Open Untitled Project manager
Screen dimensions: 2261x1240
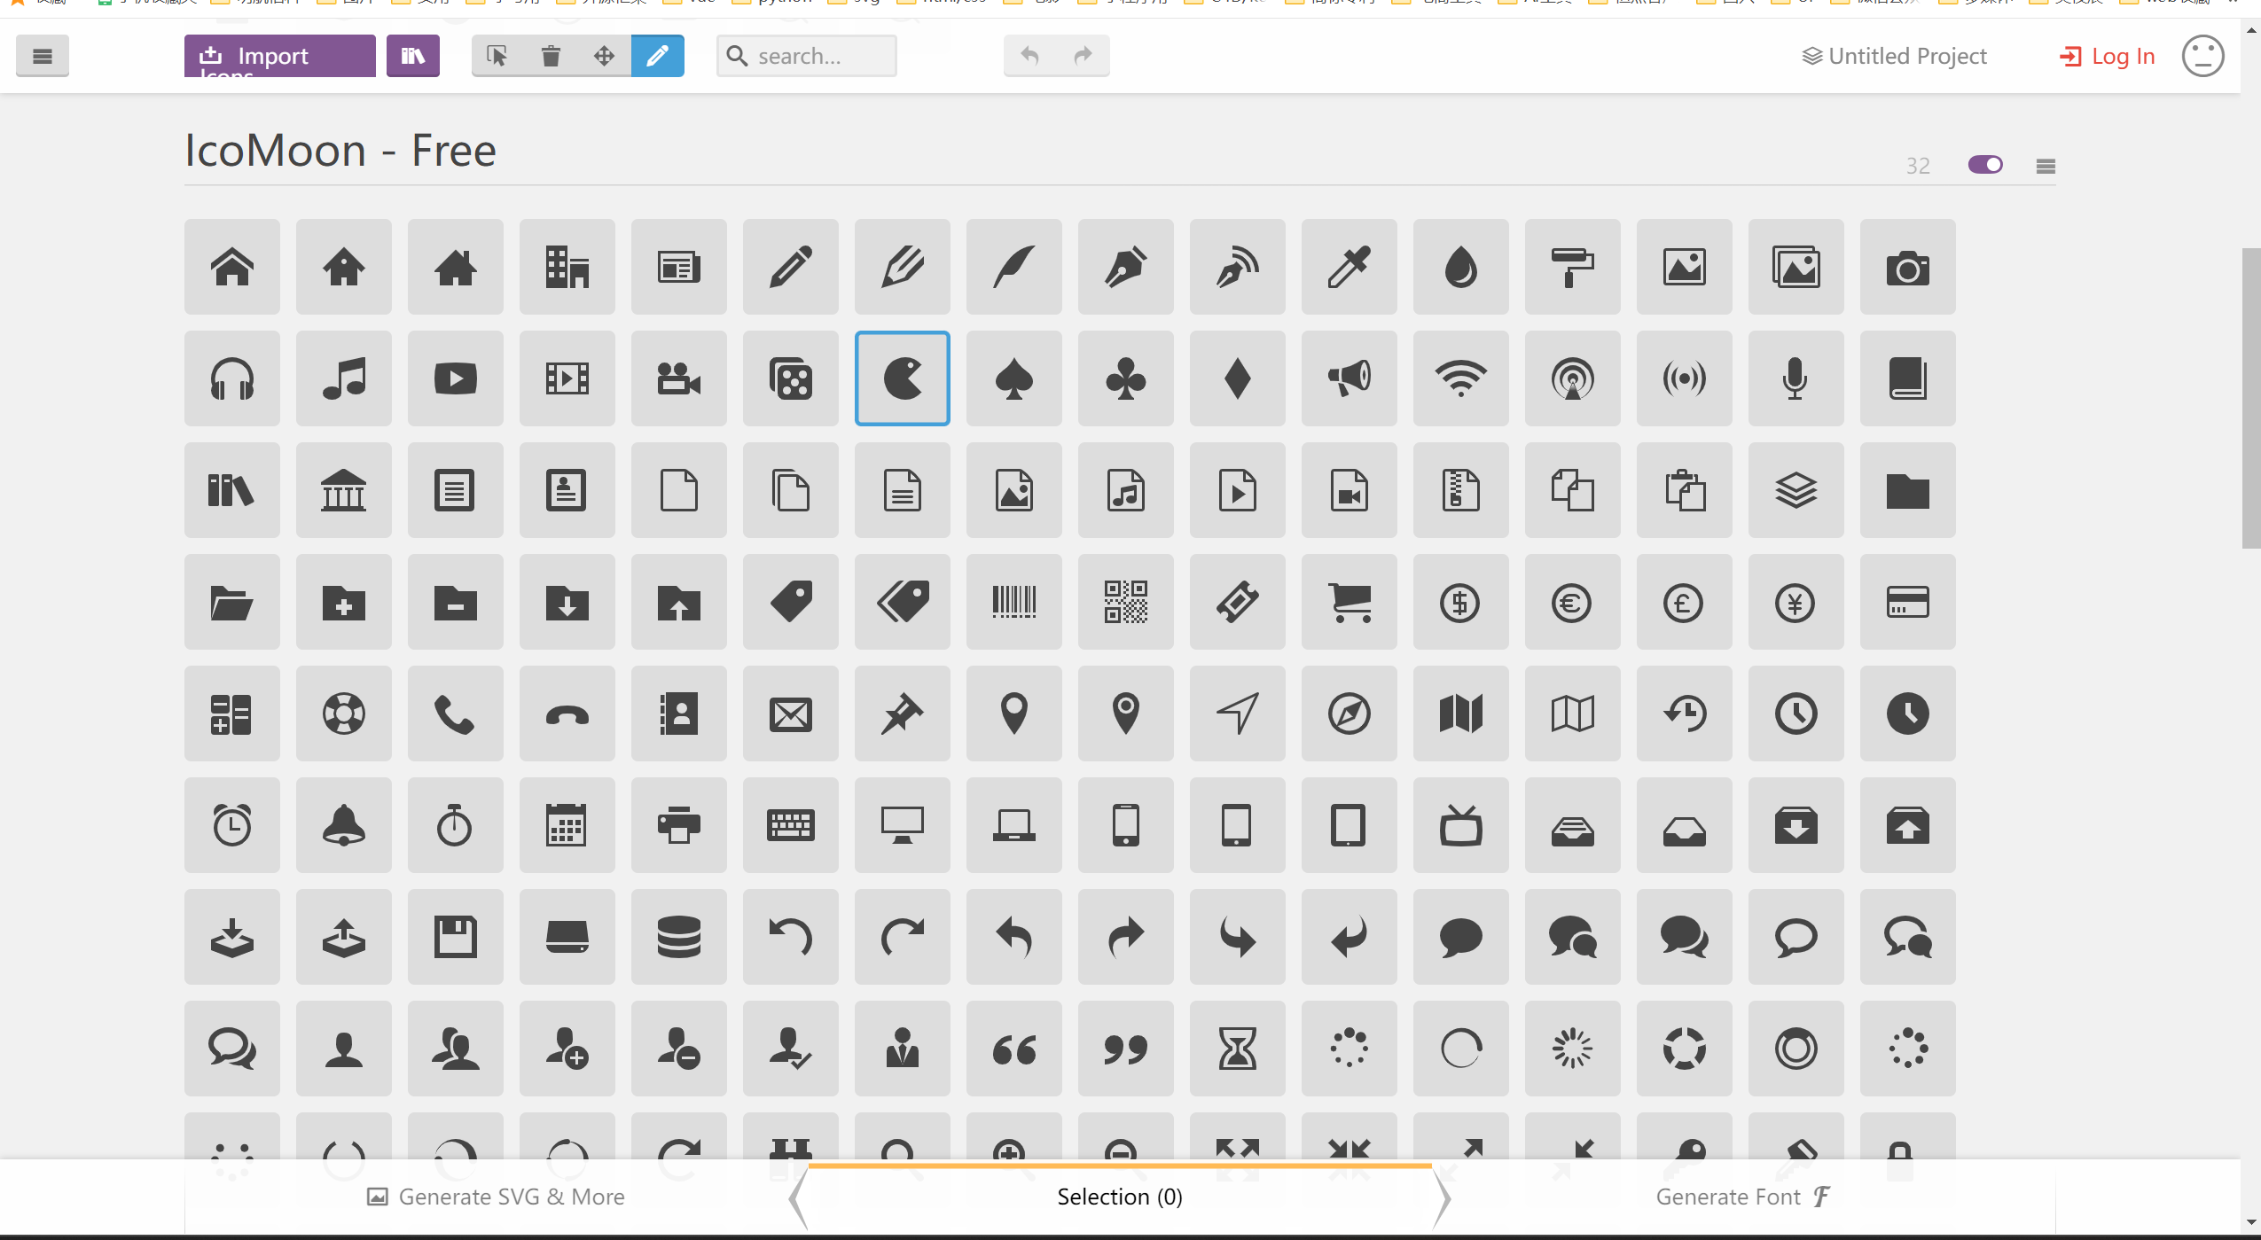tap(1894, 56)
